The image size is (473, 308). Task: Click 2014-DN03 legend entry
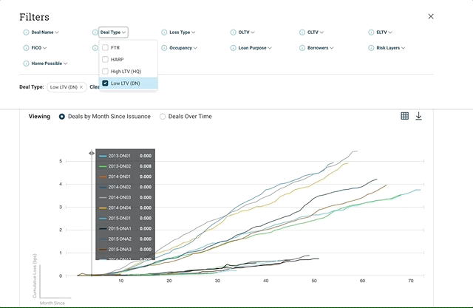tap(125, 197)
